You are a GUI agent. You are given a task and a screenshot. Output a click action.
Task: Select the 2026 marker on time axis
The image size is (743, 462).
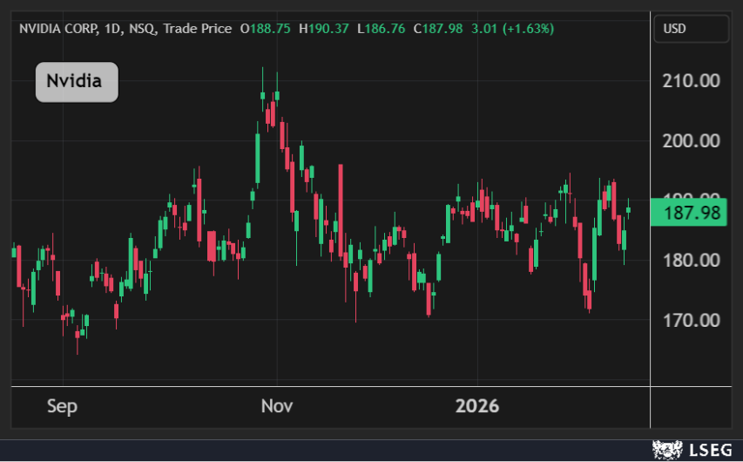(x=477, y=406)
